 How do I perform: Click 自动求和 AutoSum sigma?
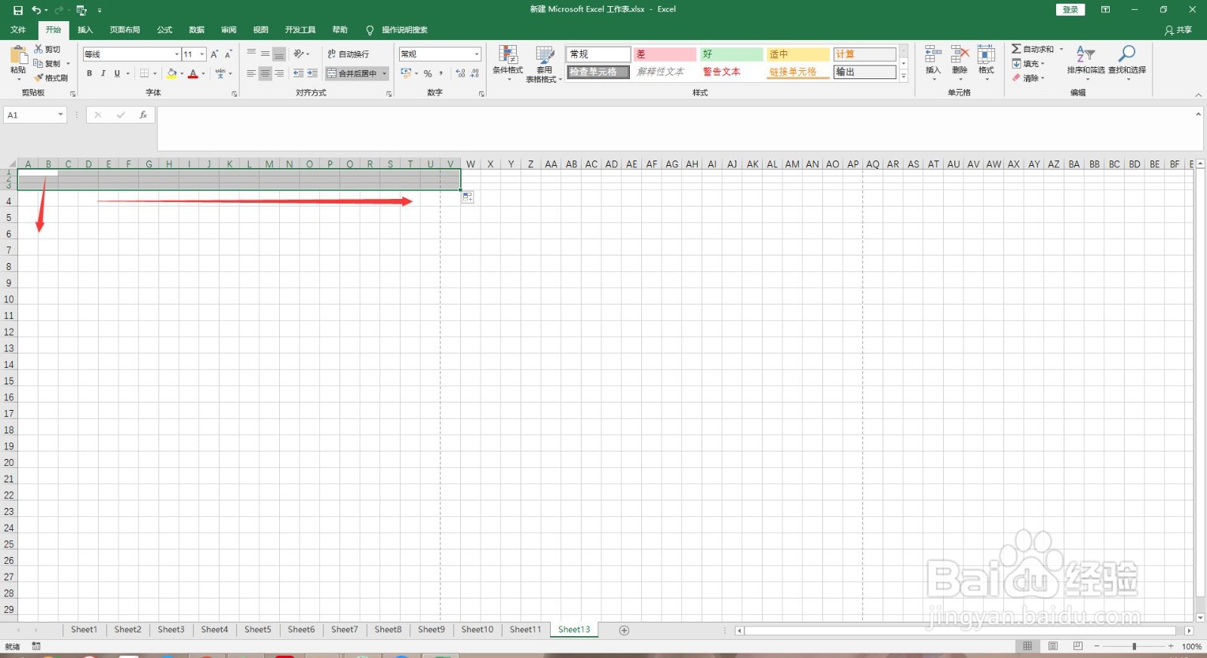tap(1033, 49)
